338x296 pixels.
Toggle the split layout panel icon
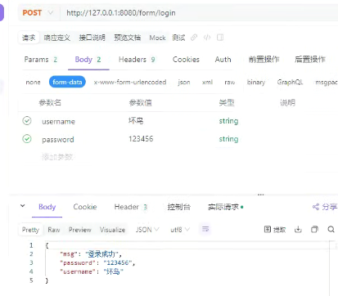point(220,38)
